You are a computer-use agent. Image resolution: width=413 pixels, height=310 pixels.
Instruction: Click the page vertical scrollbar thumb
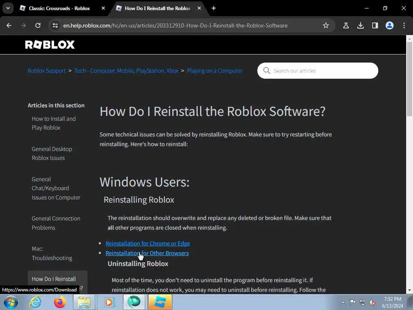[x=409, y=79]
